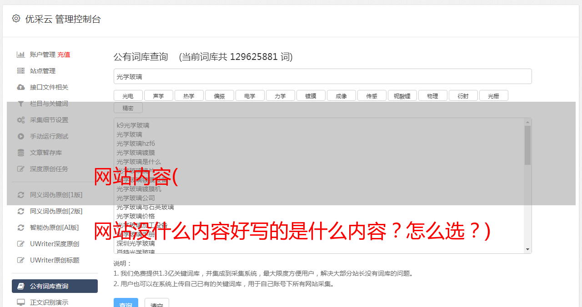Click the results list up scroll arrow
The width and height of the screenshot is (582, 307).
pyautogui.click(x=527, y=122)
